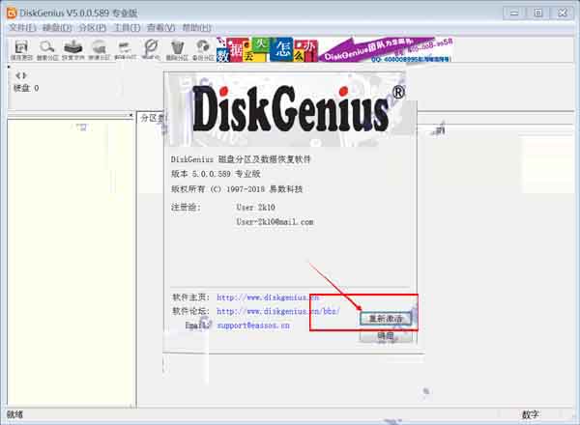
Task: Open the diskgenius.cn/bbs/ forum link
Action: [278, 312]
